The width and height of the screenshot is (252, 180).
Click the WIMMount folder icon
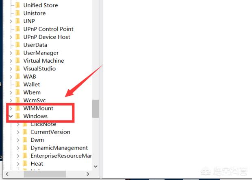pyautogui.click(x=17, y=108)
